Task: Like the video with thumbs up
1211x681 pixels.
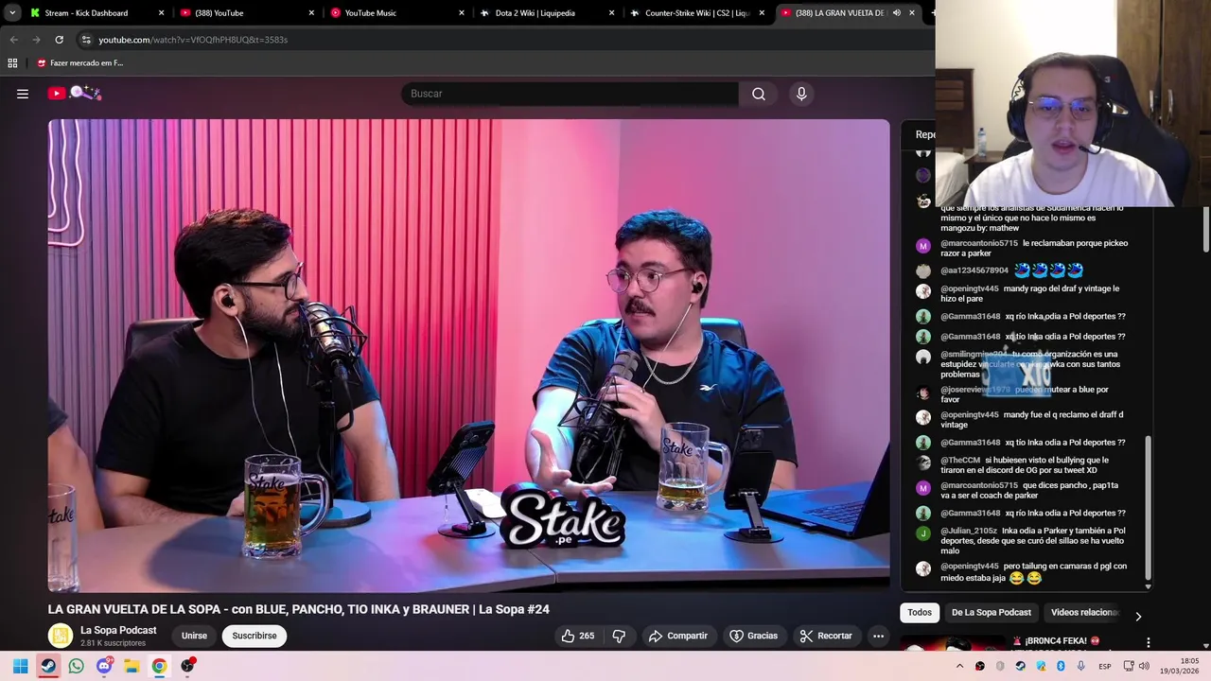Action: tap(578, 636)
